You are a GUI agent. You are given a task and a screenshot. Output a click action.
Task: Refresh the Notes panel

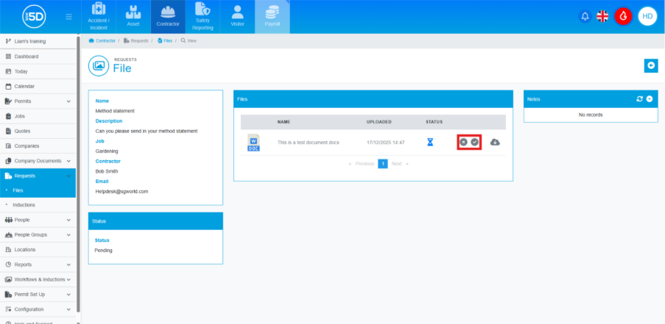(x=640, y=98)
